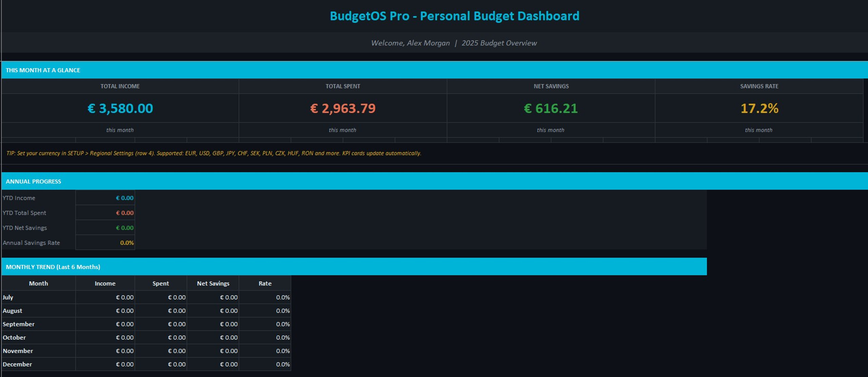Select the Income column header
The width and height of the screenshot is (868, 377).
click(x=105, y=283)
